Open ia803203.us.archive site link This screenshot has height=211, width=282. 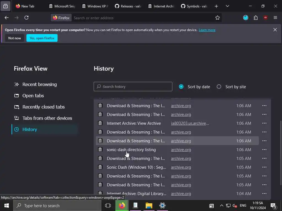coord(190,123)
